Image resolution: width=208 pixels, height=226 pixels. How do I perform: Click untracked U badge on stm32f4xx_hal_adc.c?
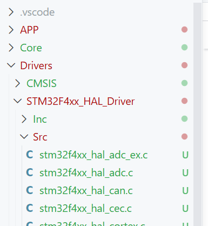[185, 173]
